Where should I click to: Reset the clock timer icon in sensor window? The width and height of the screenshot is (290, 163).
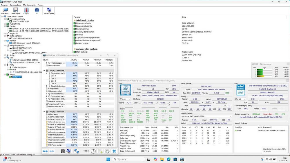pos(93,151)
